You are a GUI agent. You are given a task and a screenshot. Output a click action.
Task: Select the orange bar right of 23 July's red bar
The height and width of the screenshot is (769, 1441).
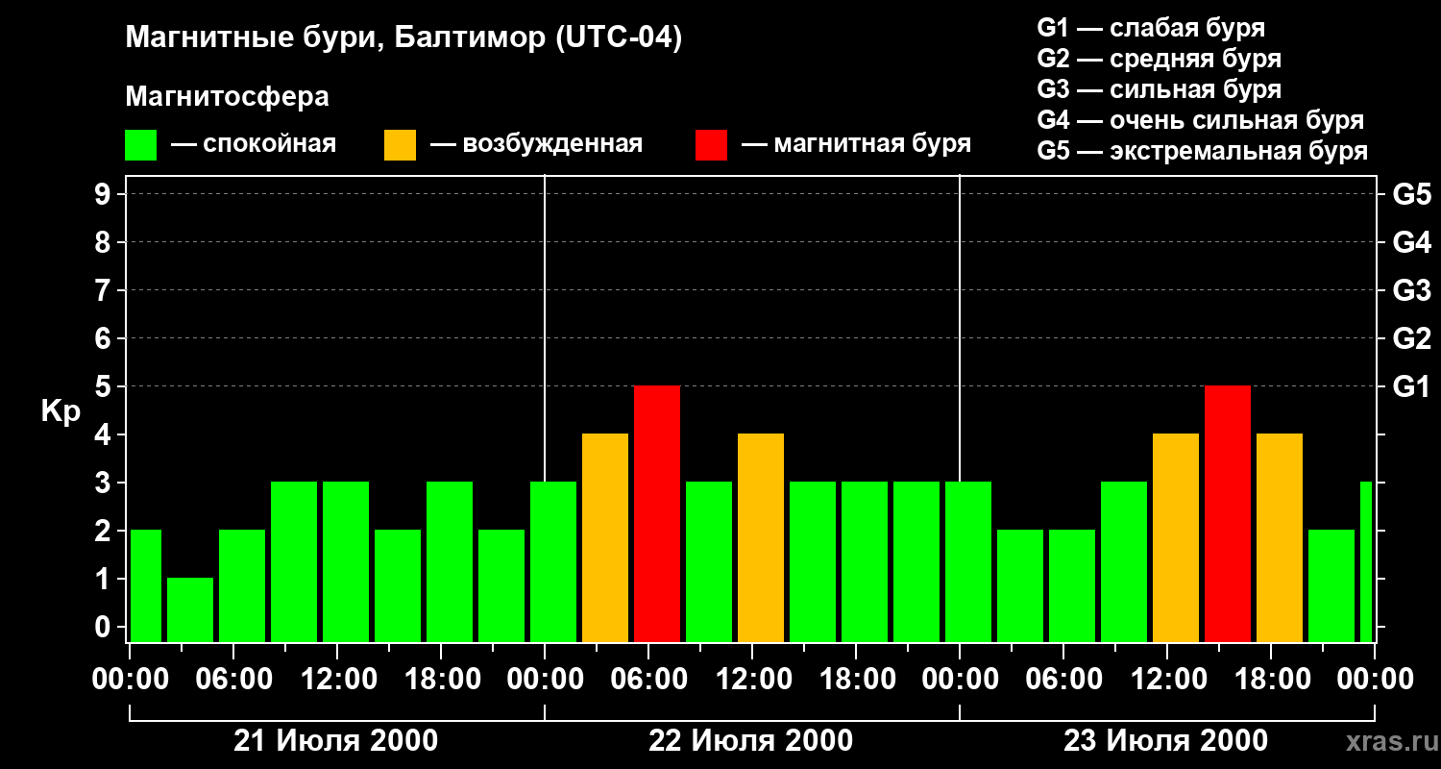pos(1280,537)
